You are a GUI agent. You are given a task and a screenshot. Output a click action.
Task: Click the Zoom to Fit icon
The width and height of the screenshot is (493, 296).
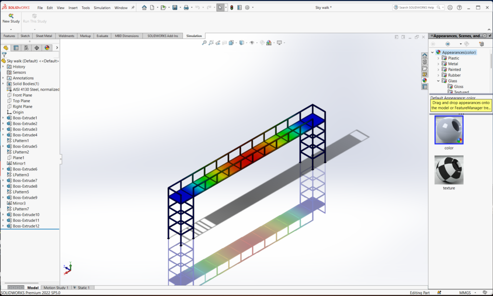click(x=204, y=43)
